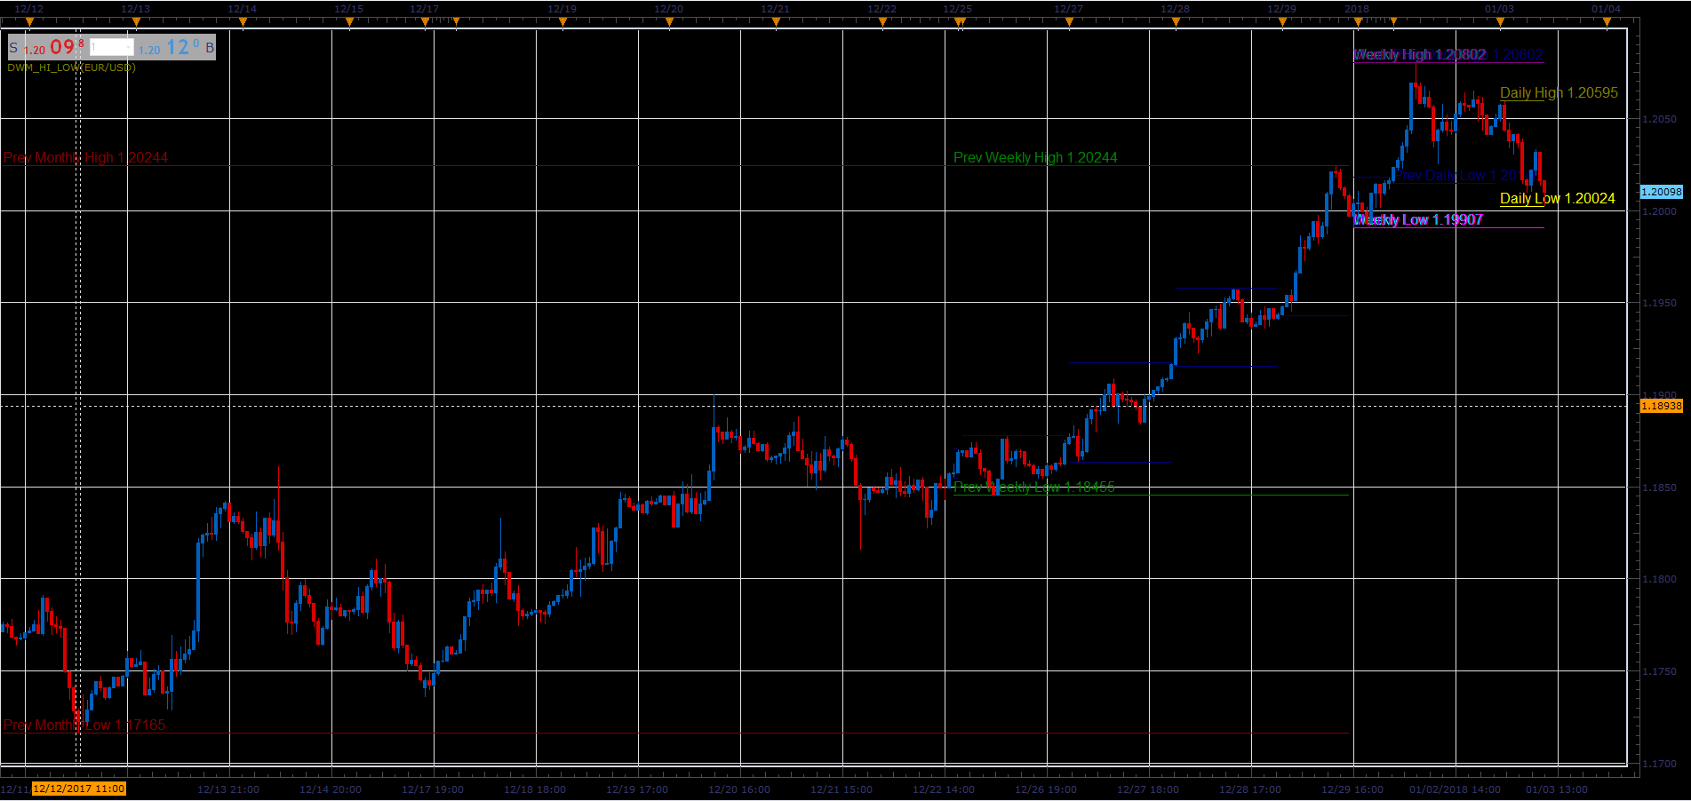Screen dimensions: 1691x801
Task: Click the 12/13 21:00 time axis label
Action: 228,789
